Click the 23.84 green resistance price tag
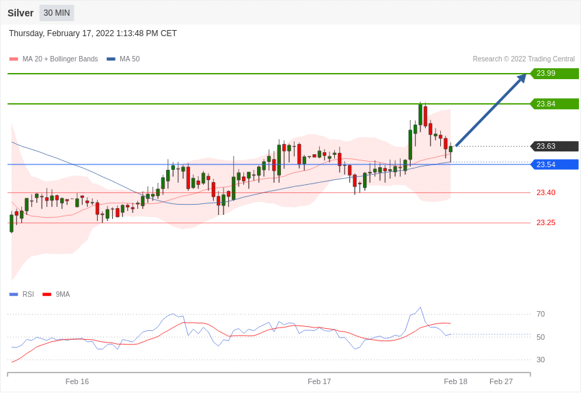 [555, 104]
